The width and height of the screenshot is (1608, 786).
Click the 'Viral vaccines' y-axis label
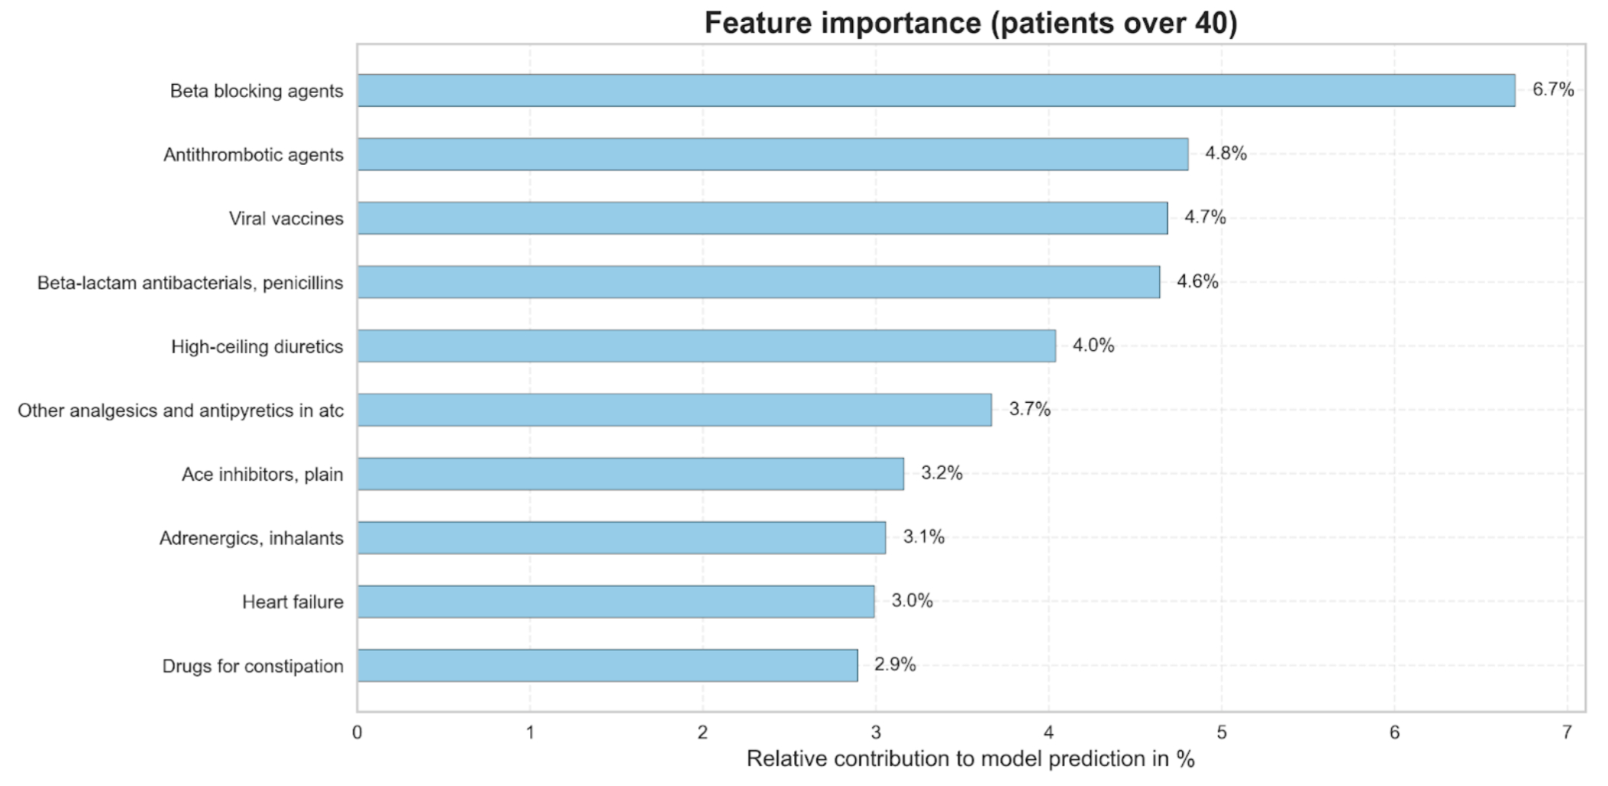pyautogui.click(x=286, y=219)
